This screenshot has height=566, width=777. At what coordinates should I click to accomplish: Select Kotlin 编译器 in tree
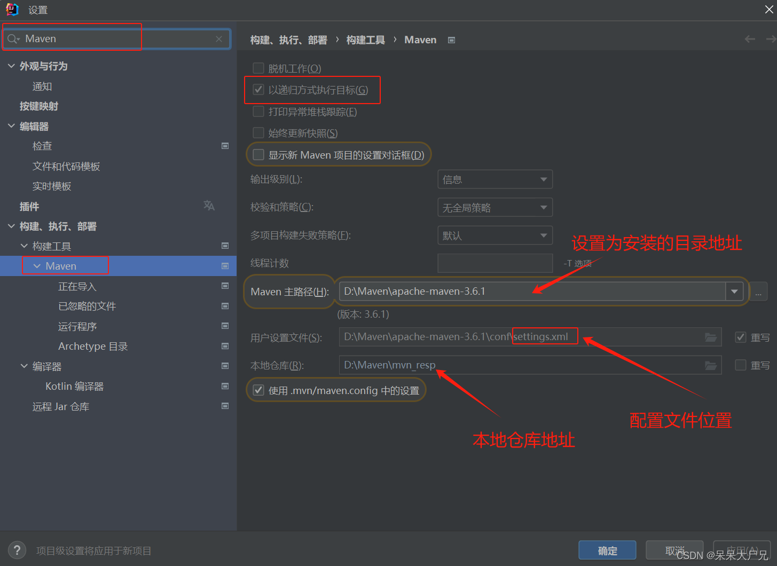[75, 386]
